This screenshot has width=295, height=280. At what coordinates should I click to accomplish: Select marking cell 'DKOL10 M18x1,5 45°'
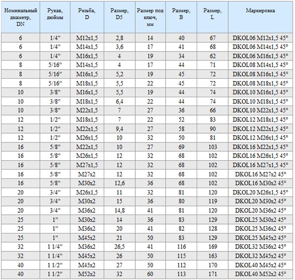tap(261, 102)
